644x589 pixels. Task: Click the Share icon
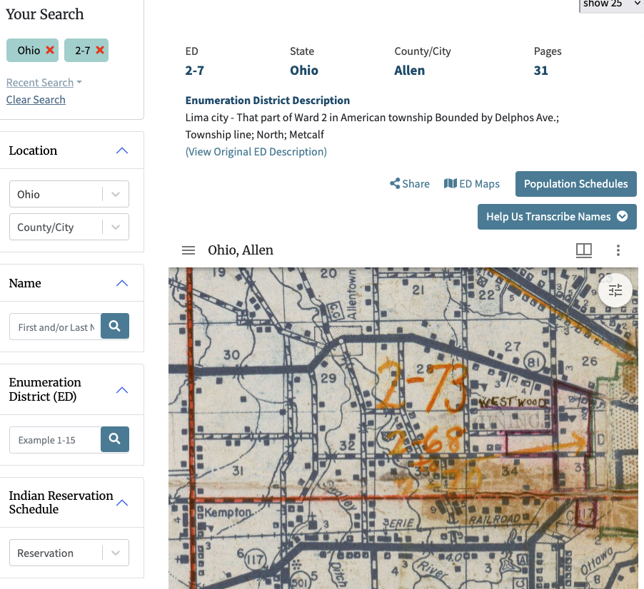pyautogui.click(x=395, y=183)
